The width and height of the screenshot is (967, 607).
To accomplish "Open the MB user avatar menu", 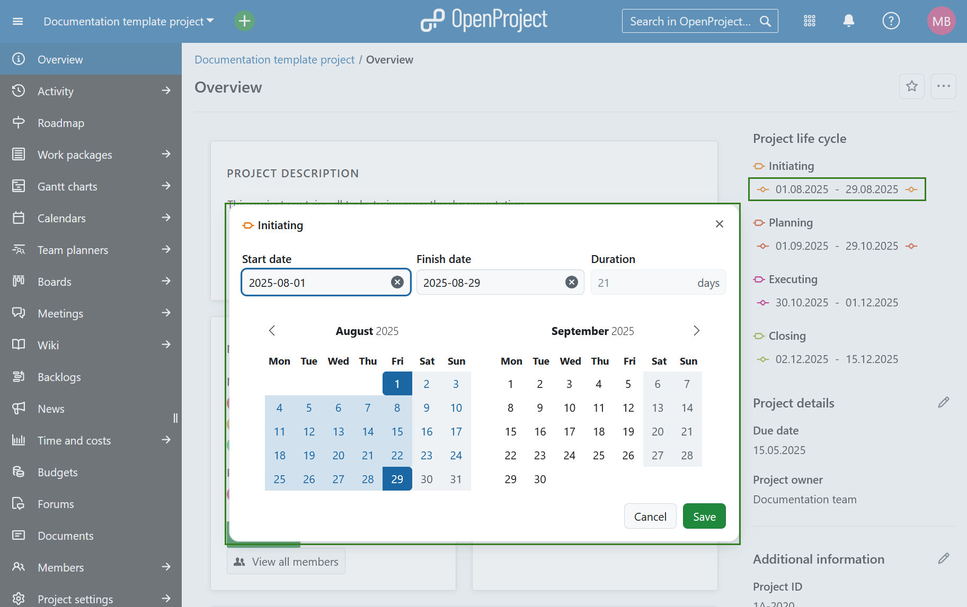I will 941,21.
